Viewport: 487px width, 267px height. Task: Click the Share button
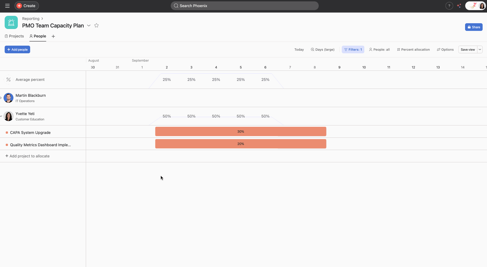[474, 27]
